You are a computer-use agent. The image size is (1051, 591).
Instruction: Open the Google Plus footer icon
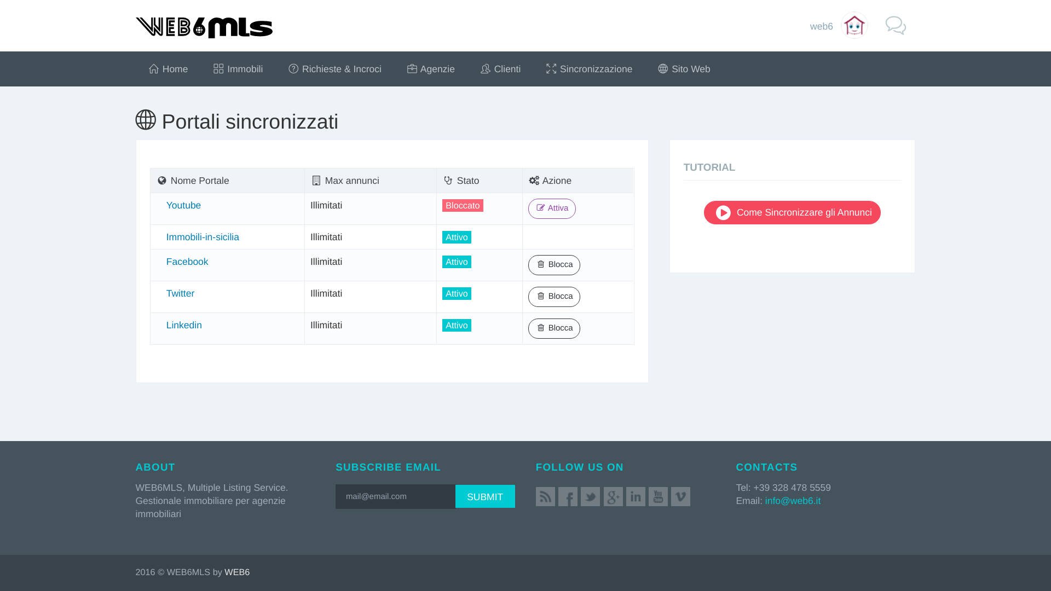(613, 496)
